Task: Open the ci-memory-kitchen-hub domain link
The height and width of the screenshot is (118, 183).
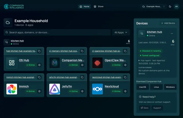Action: click(64, 51)
